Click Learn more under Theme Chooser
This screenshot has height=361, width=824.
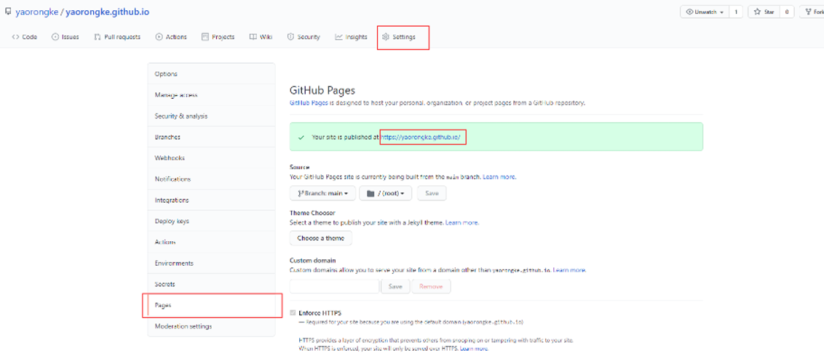point(462,222)
